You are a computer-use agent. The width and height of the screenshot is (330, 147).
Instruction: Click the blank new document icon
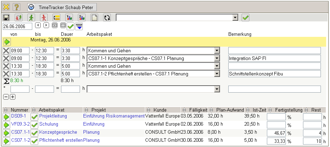coord(94,18)
